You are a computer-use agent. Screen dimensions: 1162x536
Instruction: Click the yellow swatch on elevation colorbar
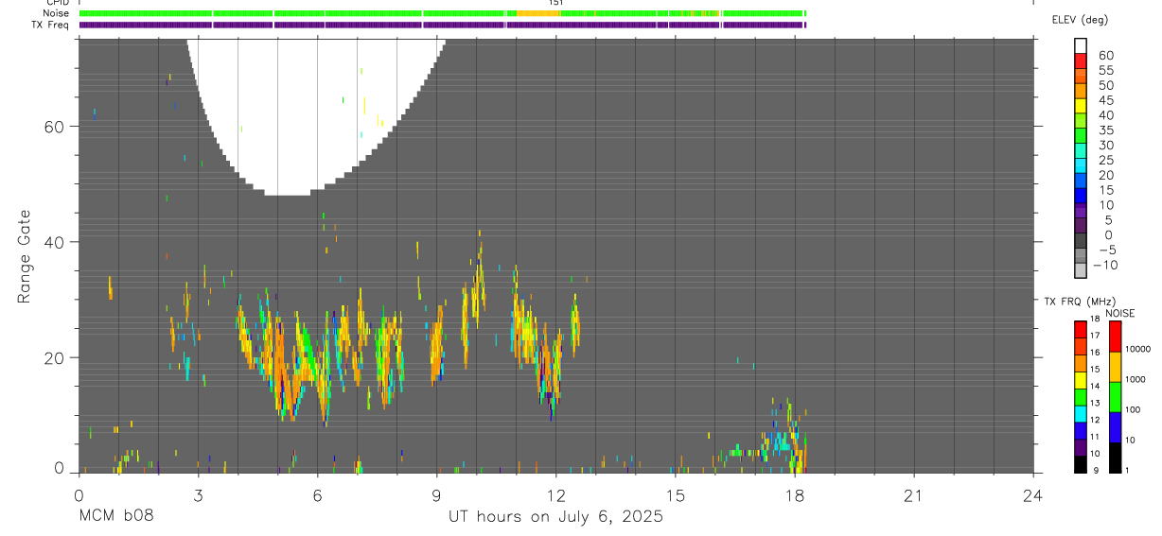pyautogui.click(x=1081, y=106)
